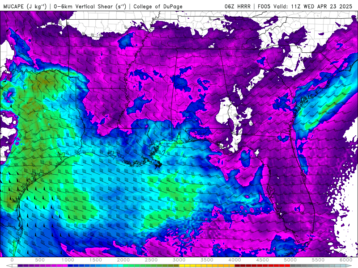
Task: Click the 1500 tick label on color scale
Action: point(96,260)
